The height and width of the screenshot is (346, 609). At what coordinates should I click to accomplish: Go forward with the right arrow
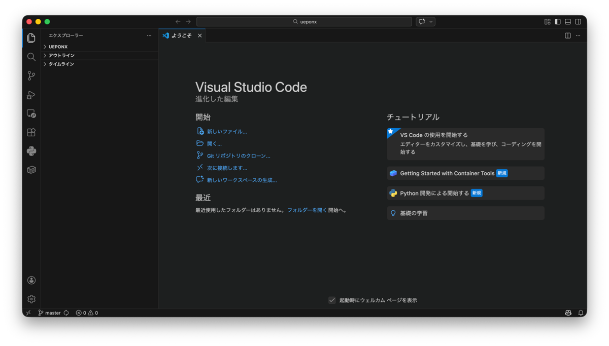point(188,22)
